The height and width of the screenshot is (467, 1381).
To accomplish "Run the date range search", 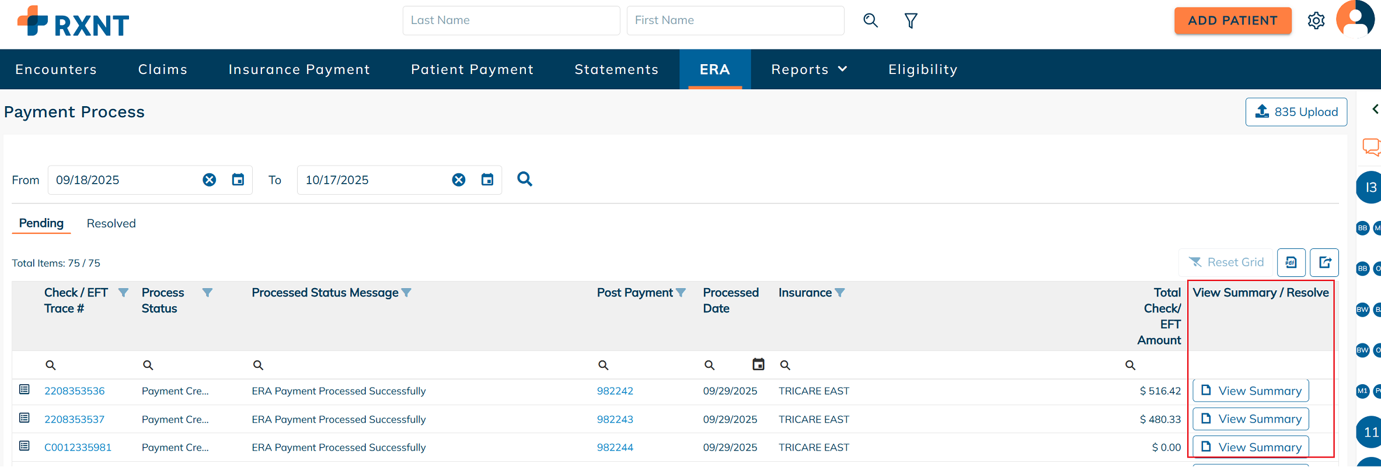I will (524, 180).
